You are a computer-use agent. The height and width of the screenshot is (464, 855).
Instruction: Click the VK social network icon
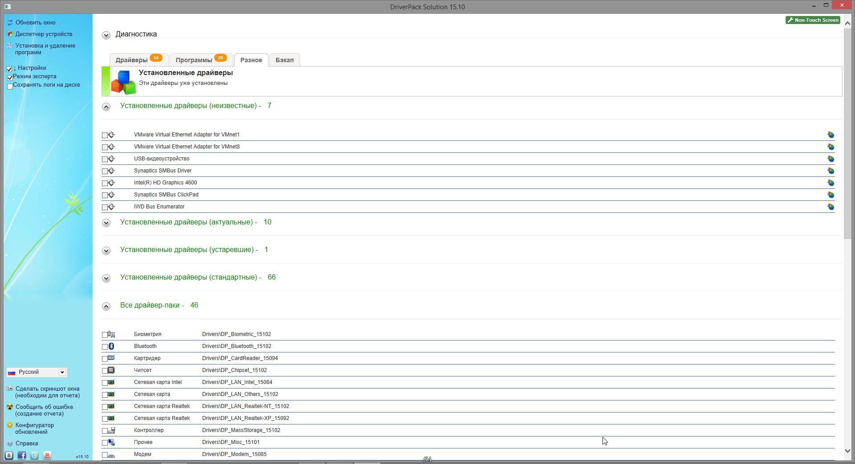[9, 456]
